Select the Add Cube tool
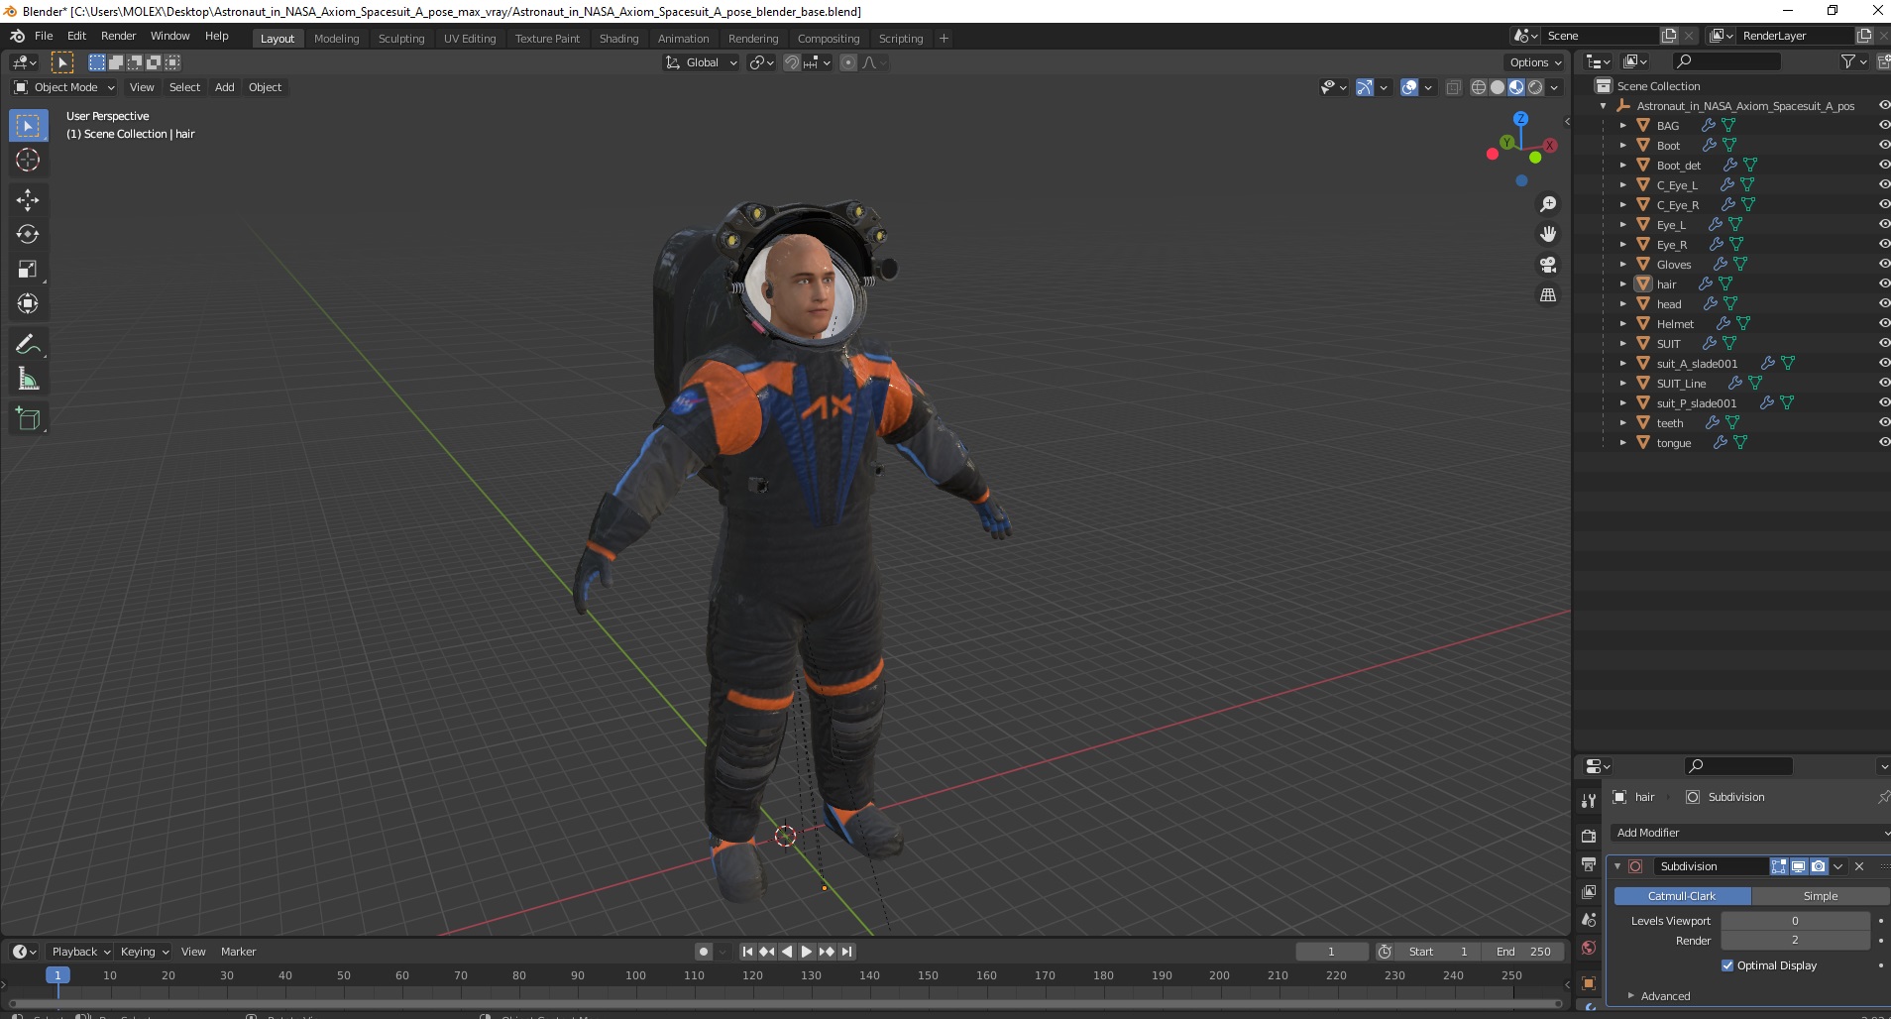Image resolution: width=1891 pixels, height=1019 pixels. (28, 419)
